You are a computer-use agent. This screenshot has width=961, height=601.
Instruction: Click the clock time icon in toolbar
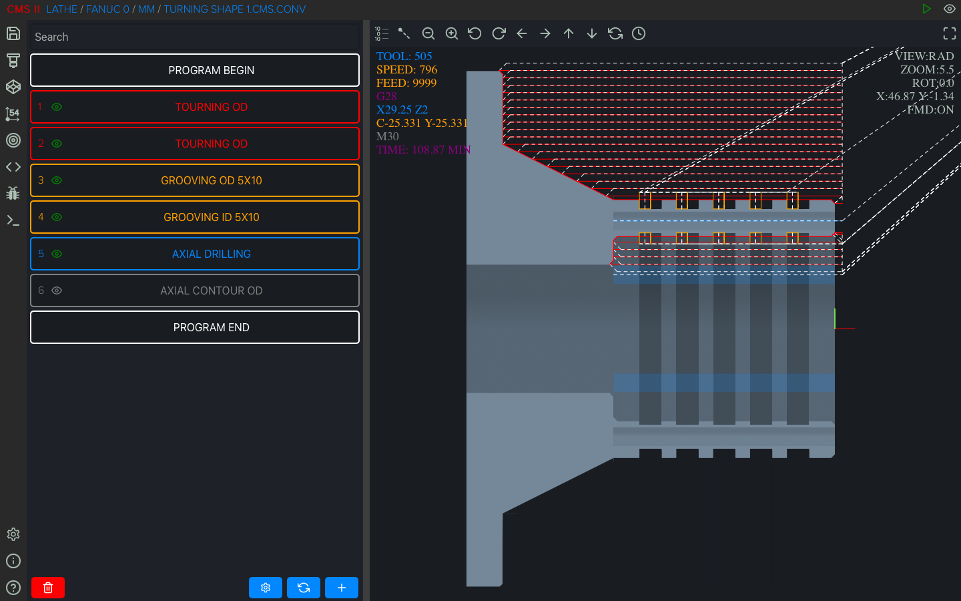click(x=639, y=33)
